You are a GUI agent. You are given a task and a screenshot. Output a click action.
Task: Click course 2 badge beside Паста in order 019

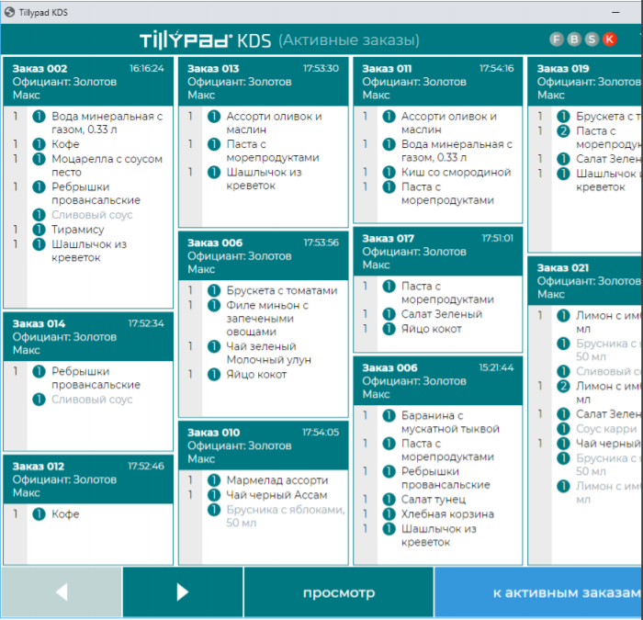(x=563, y=130)
